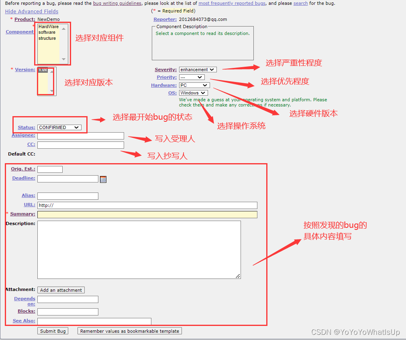Click the Status label link

pyautogui.click(x=27, y=127)
